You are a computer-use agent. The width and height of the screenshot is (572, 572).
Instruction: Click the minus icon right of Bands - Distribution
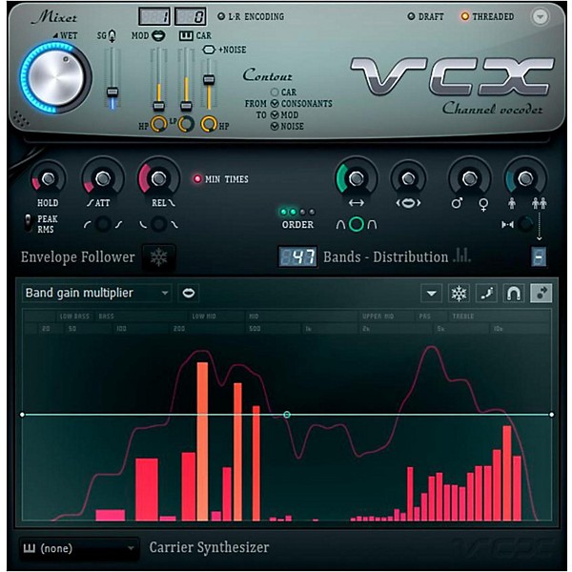coord(540,257)
